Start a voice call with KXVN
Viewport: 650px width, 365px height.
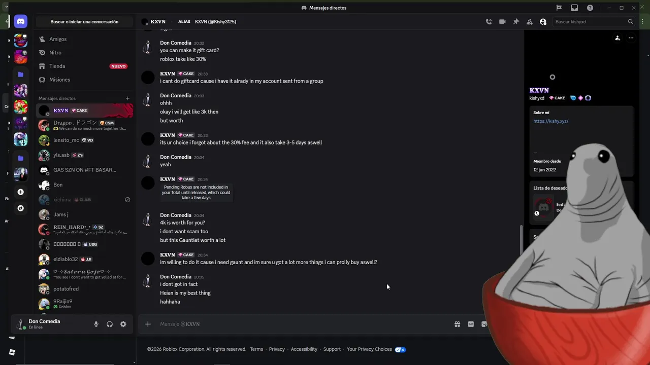489,22
